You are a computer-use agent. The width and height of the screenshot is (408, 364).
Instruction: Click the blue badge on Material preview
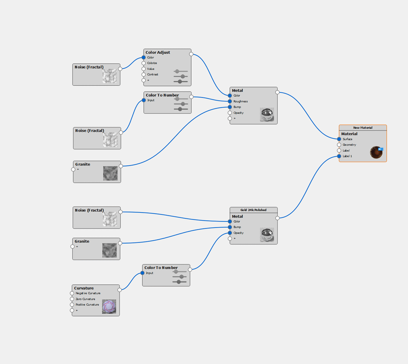[x=381, y=149]
